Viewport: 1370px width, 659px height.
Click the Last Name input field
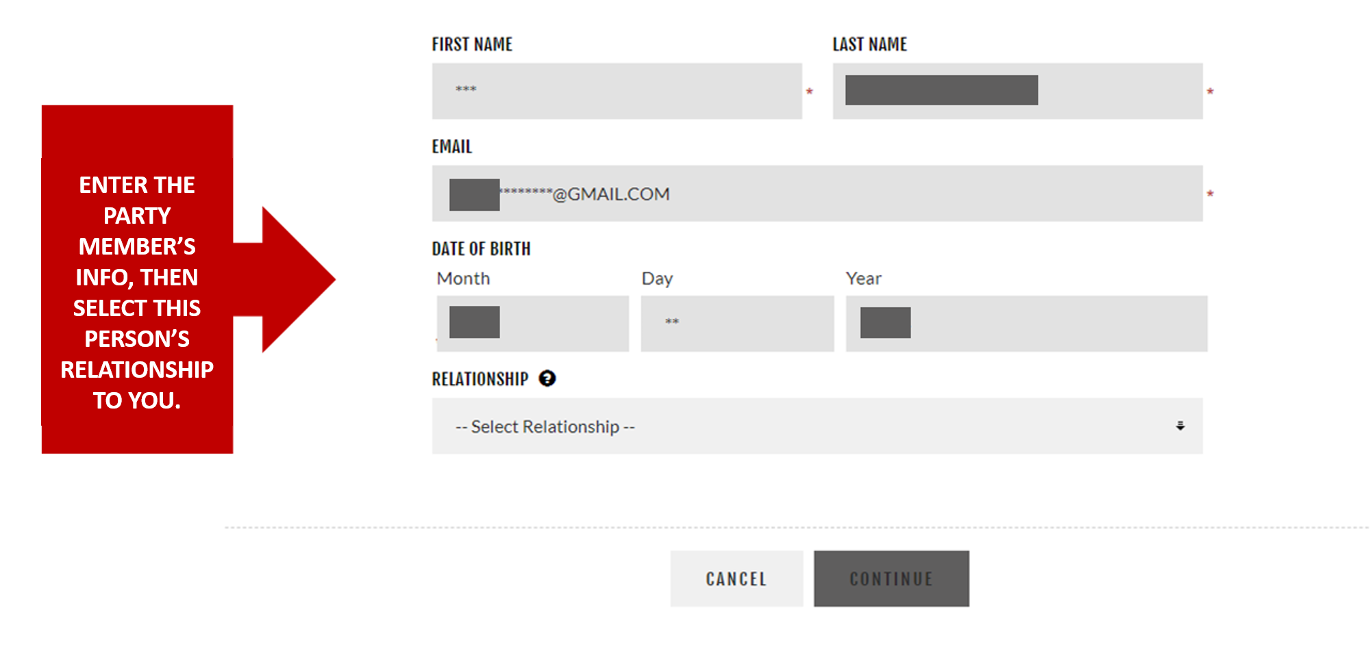(1018, 91)
